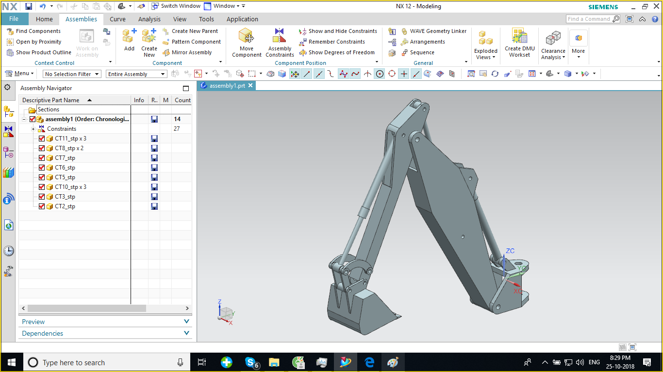Screen dimensions: 663x372
Task: Toggle visibility checkbox for CT2_stp
Action: [42, 206]
